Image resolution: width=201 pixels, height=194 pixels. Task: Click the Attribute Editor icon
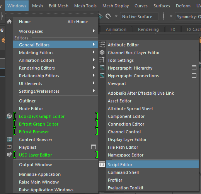(x=102, y=44)
